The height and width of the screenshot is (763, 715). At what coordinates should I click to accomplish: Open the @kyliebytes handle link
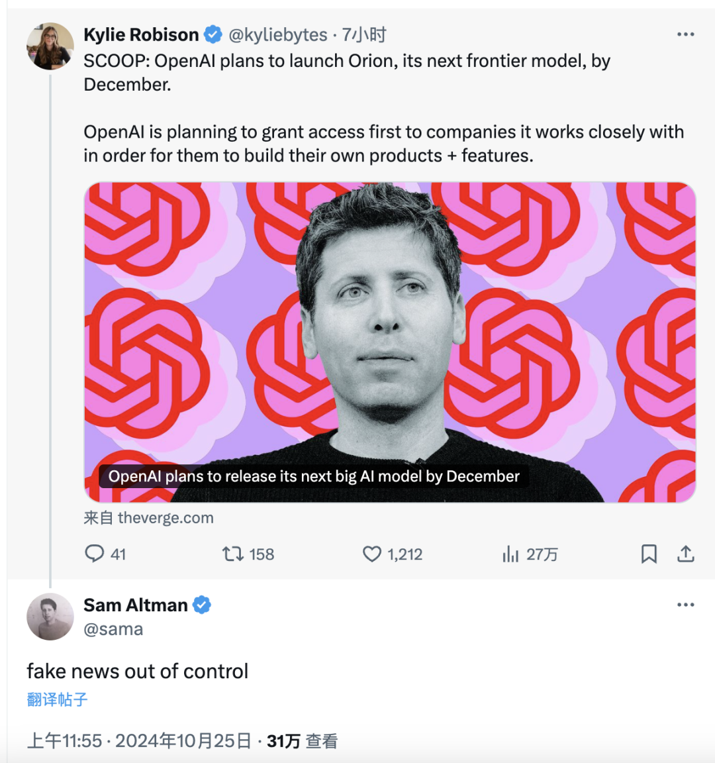(x=278, y=34)
